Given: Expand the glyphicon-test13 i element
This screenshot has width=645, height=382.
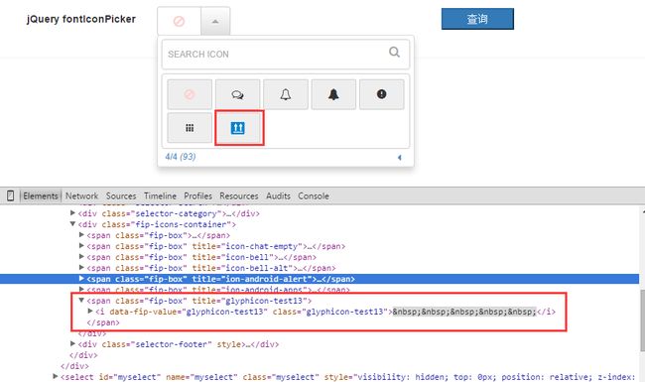Looking at the screenshot, I should tap(90, 312).
